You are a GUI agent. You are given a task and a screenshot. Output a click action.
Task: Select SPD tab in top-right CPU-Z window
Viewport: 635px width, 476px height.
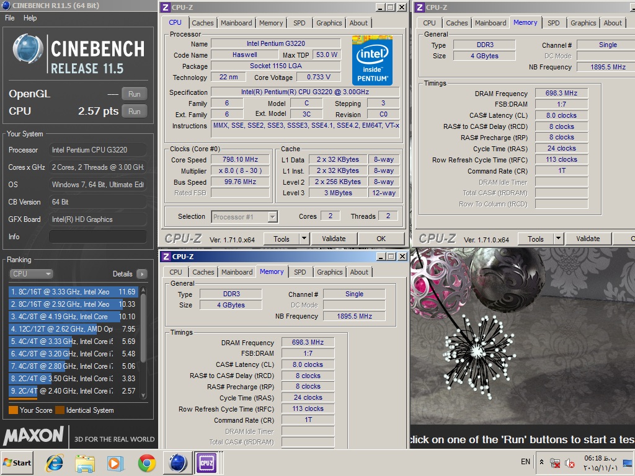[x=554, y=23]
